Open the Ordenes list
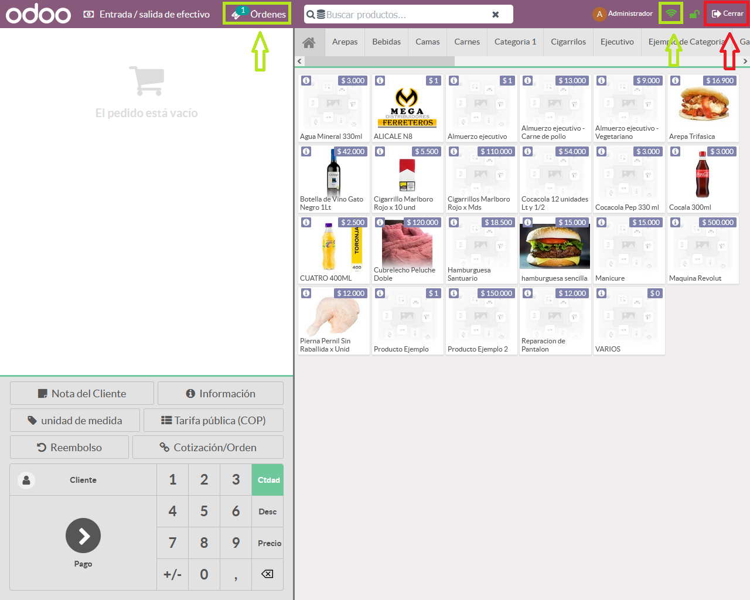The width and height of the screenshot is (750, 600). (258, 14)
